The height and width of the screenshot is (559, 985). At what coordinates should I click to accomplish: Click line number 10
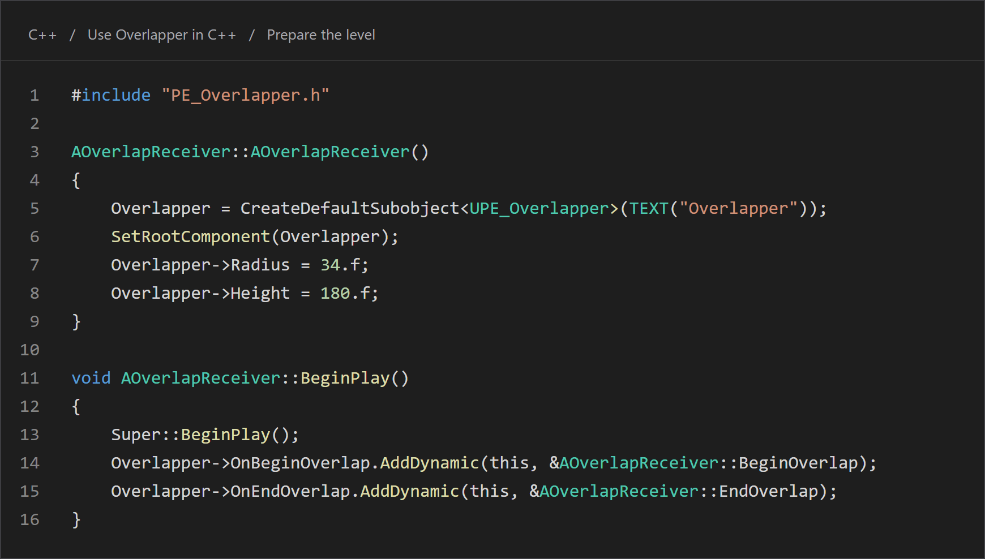tap(30, 350)
